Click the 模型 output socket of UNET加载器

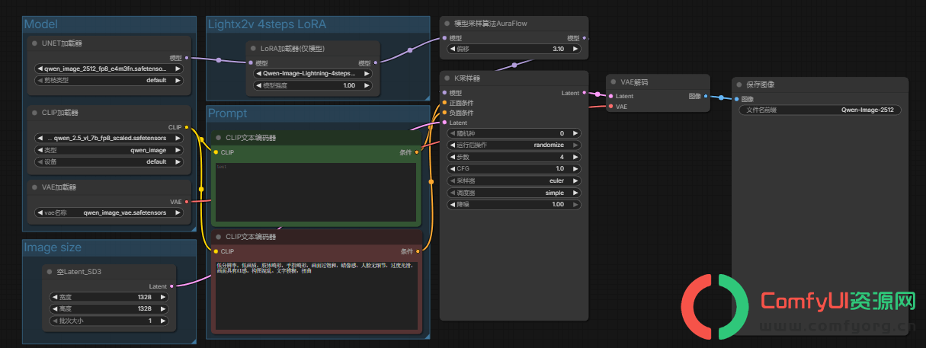(x=187, y=58)
